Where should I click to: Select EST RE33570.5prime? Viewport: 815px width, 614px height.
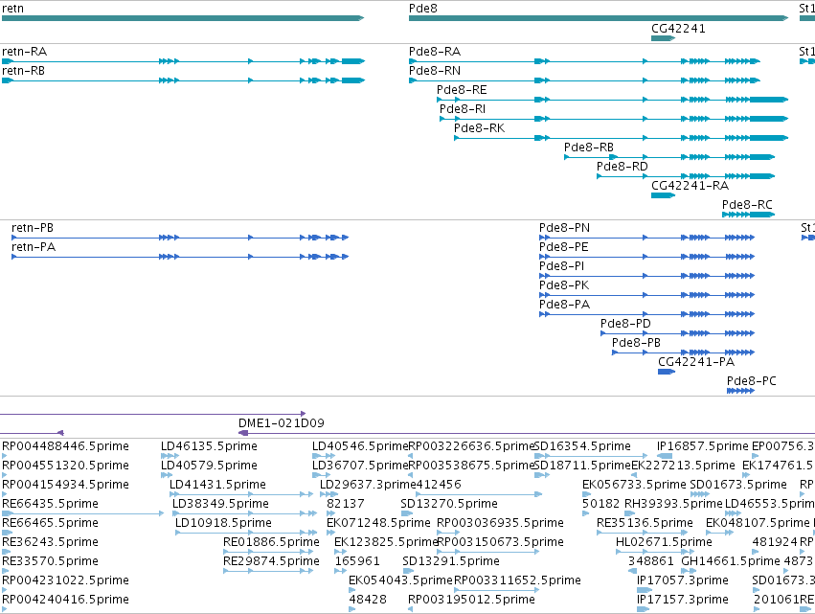coord(50,561)
